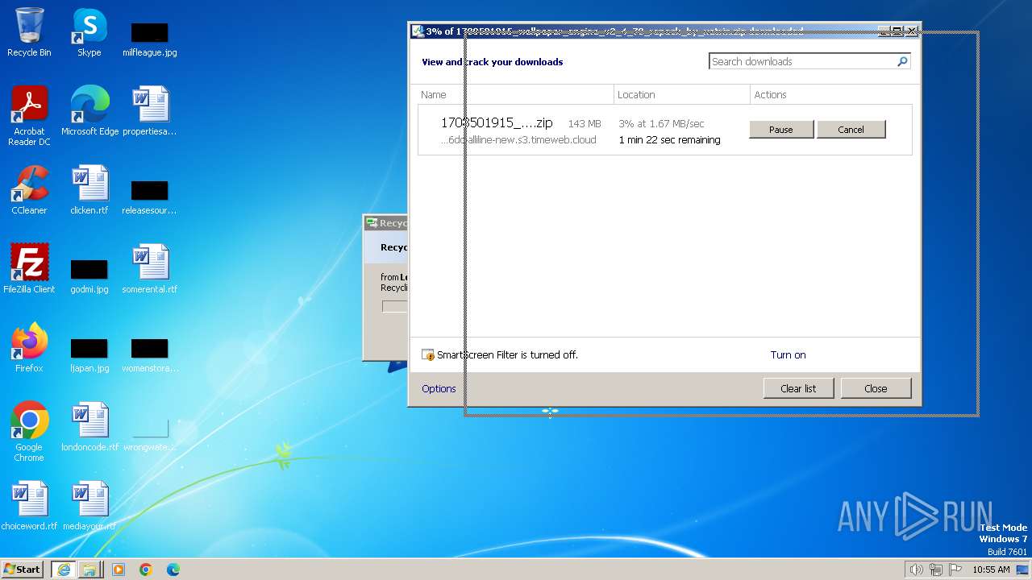Select the 1708501915_....zip download entry

(x=664, y=130)
